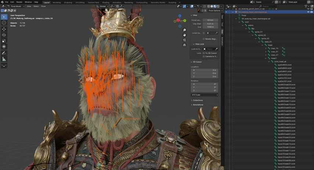
Task: Toggle the Local Camera checkbox
Action: [x=204, y=33]
